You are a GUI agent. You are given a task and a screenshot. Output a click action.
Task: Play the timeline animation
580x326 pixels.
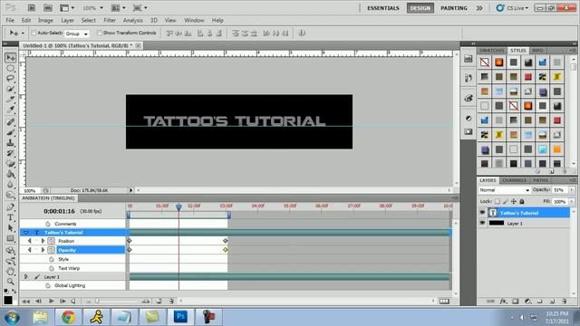[51, 302]
